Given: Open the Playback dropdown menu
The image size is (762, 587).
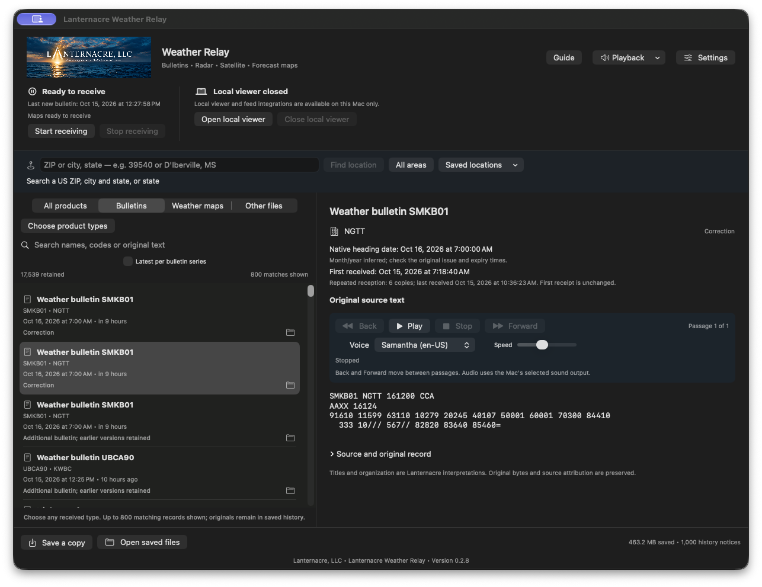Looking at the screenshot, I should (x=629, y=57).
